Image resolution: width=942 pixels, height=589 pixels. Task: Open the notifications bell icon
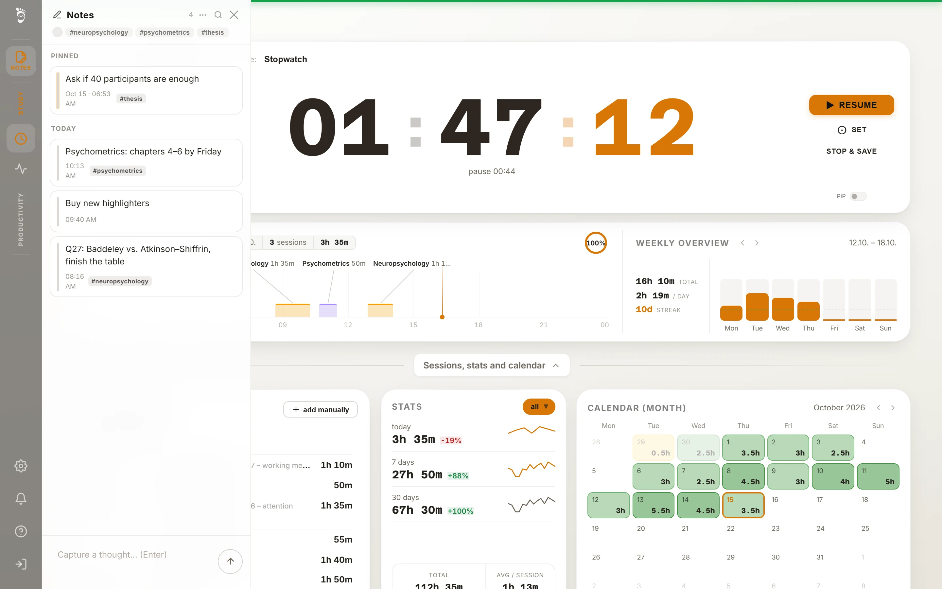(21, 499)
